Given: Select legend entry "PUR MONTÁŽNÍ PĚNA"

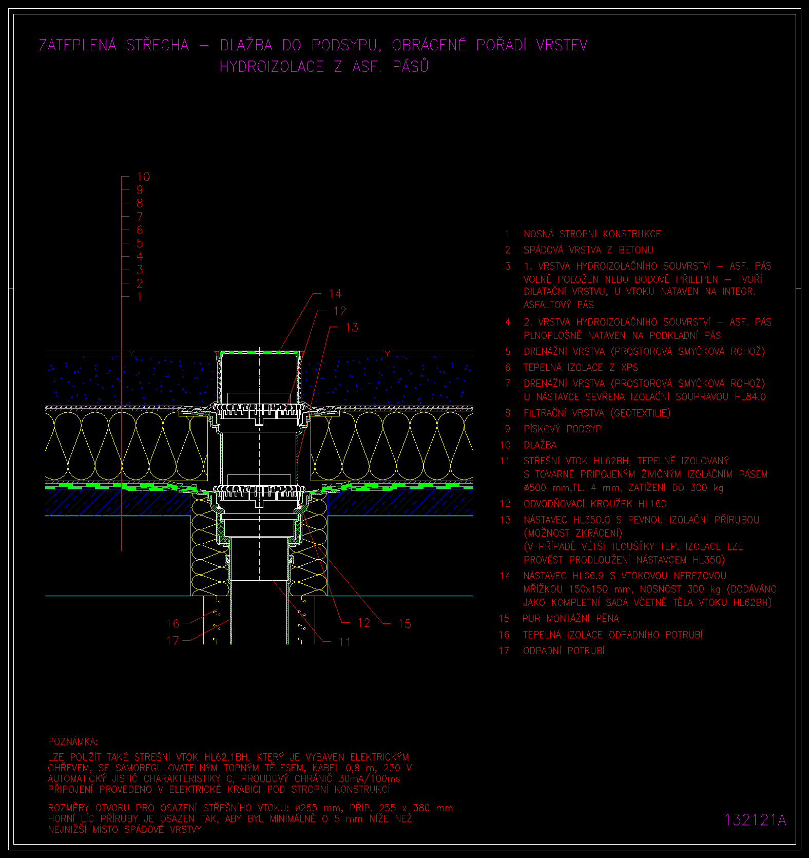Looking at the screenshot, I should pos(571,619).
